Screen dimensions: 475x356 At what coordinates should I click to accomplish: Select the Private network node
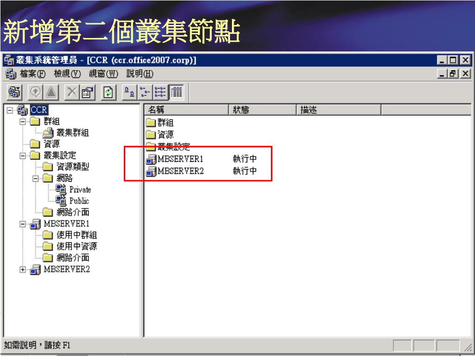click(80, 190)
